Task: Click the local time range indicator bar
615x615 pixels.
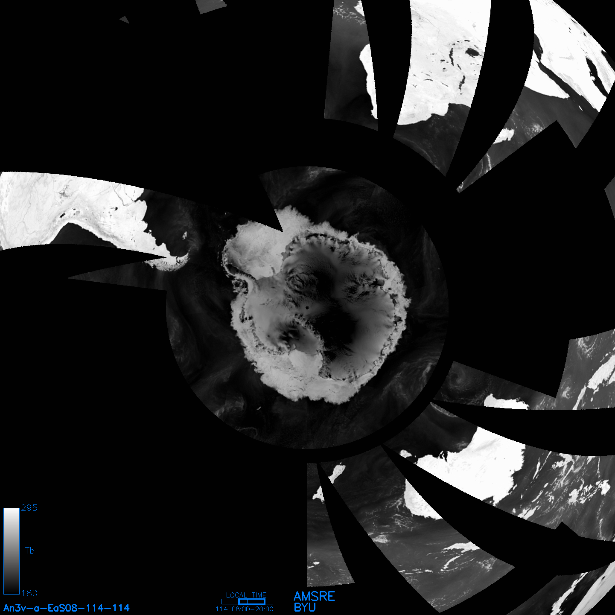Action: (x=247, y=601)
